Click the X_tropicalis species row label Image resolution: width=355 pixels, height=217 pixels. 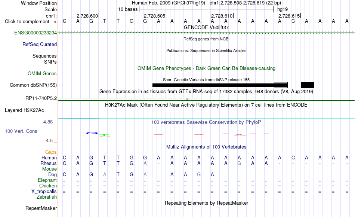[x=44, y=192]
